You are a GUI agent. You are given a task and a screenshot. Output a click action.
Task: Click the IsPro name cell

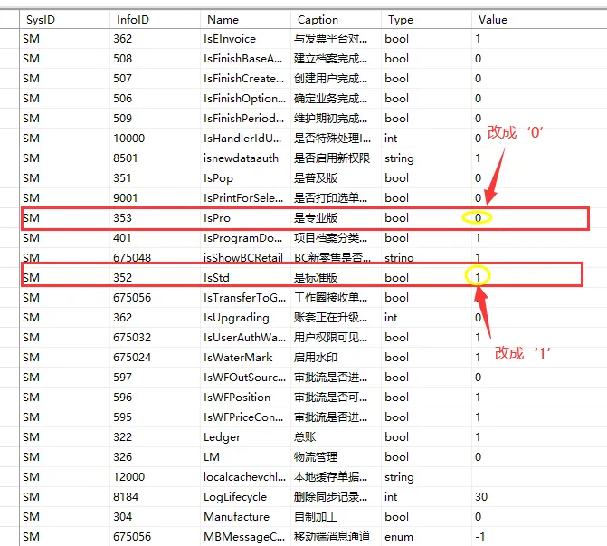217,217
